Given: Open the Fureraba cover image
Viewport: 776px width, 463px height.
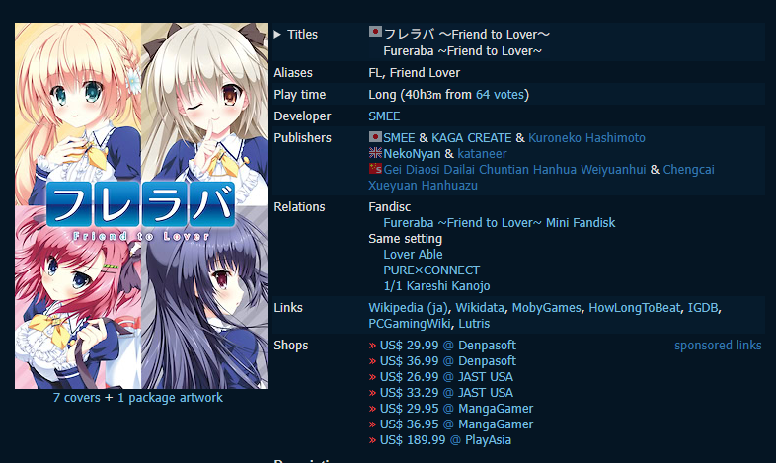Looking at the screenshot, I should [x=141, y=205].
